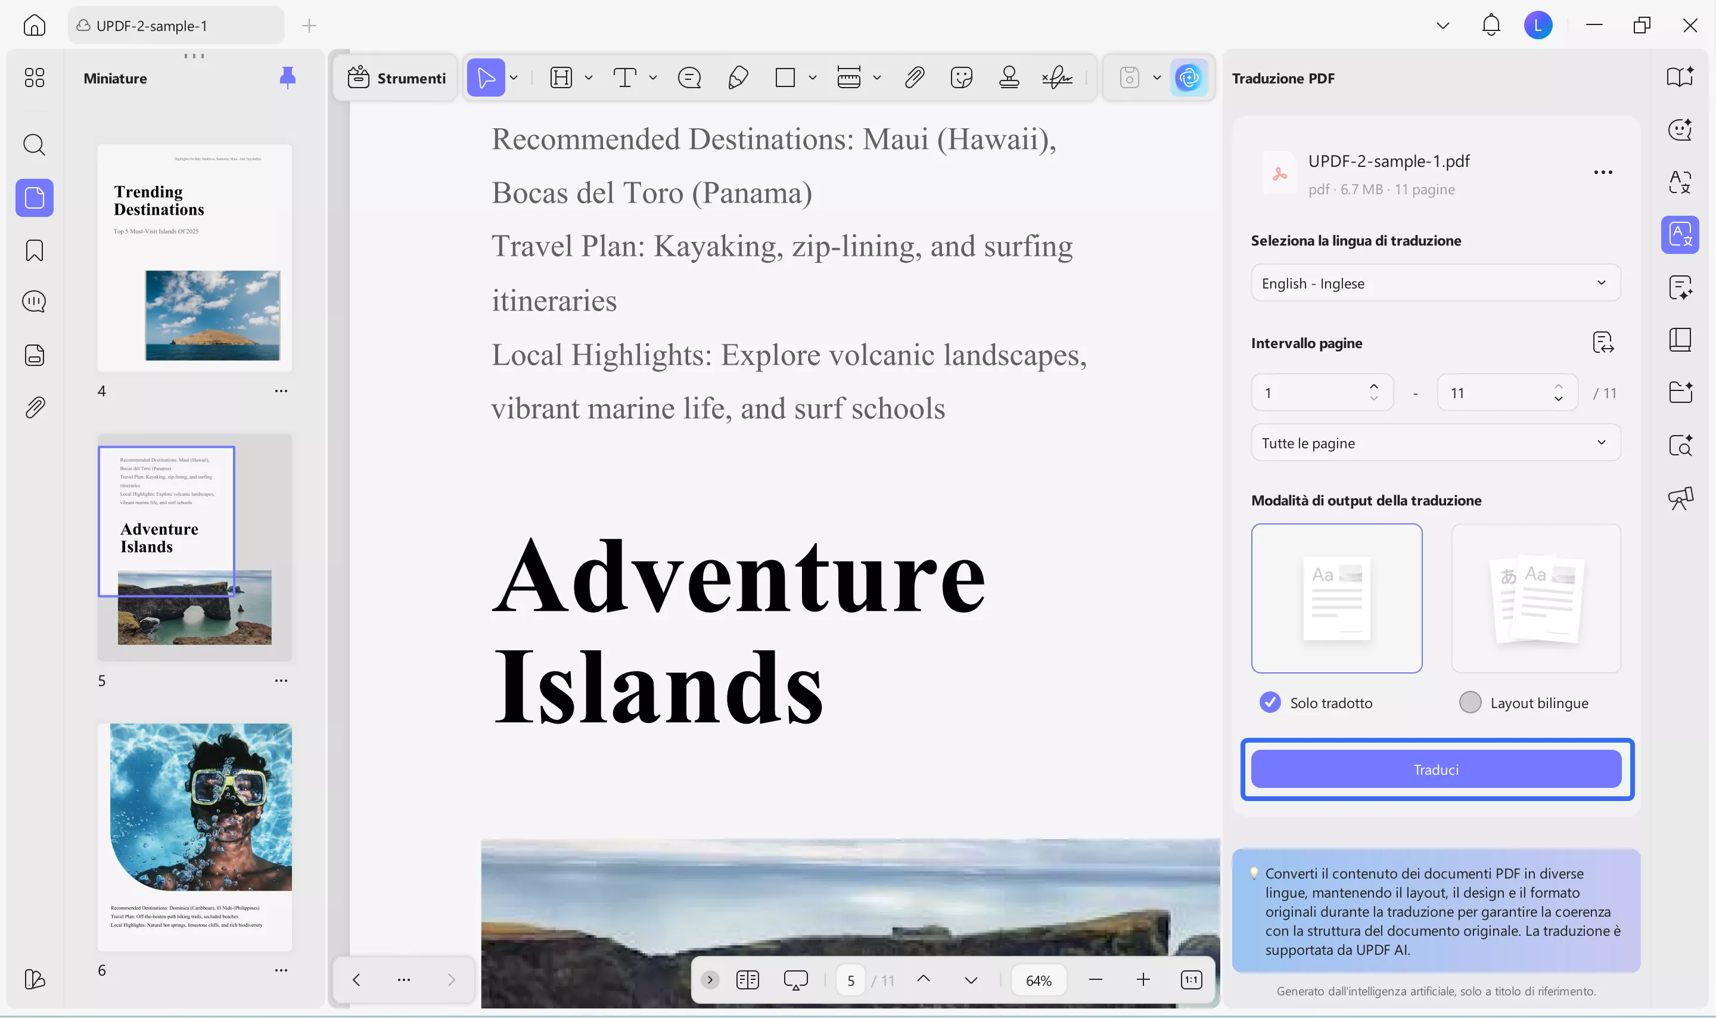Open the Search panel in left sidebar

click(x=33, y=145)
